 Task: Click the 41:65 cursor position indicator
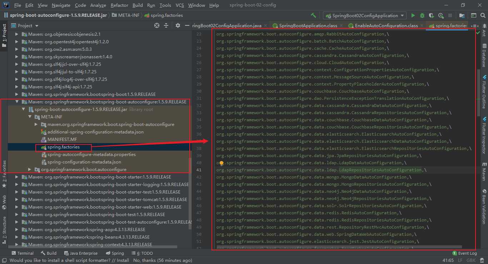point(448,260)
